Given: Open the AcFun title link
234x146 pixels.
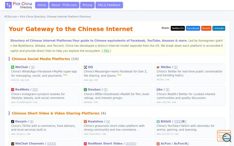Looking at the screenshot, I should point(175,144).
